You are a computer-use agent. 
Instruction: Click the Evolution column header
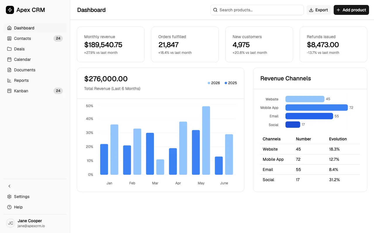[338, 139]
